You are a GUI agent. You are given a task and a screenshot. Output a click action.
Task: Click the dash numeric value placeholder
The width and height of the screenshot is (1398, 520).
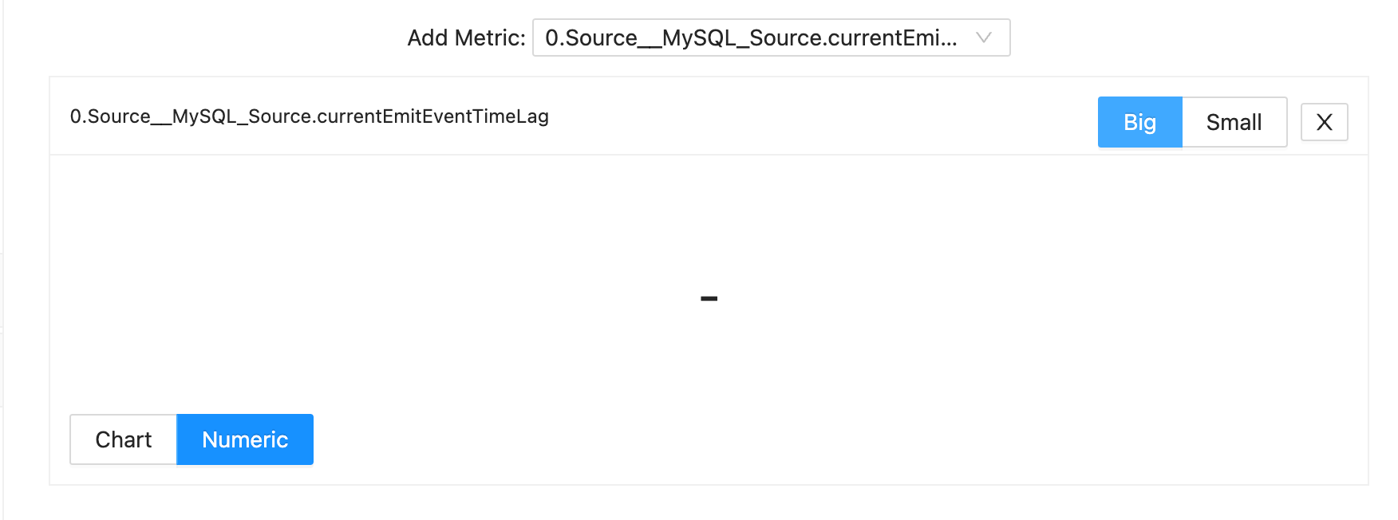click(x=709, y=298)
